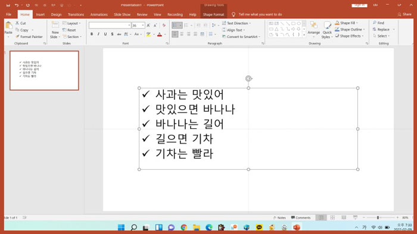417x234 pixels.
Task: Click Tell me what you want to do
Action: pos(260,14)
